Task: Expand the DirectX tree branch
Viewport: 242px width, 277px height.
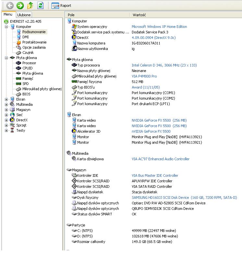Action: click(6, 120)
